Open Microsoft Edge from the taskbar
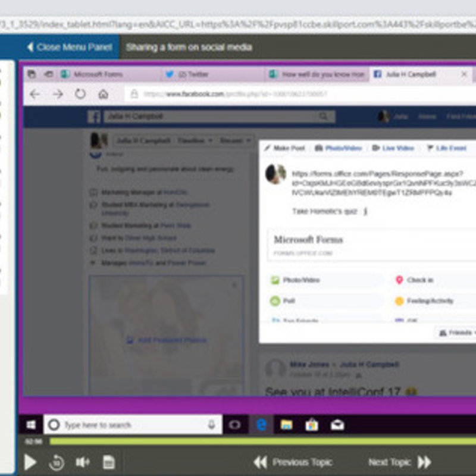 pyautogui.click(x=261, y=425)
